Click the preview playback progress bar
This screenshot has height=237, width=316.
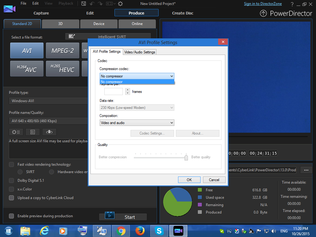(268, 137)
